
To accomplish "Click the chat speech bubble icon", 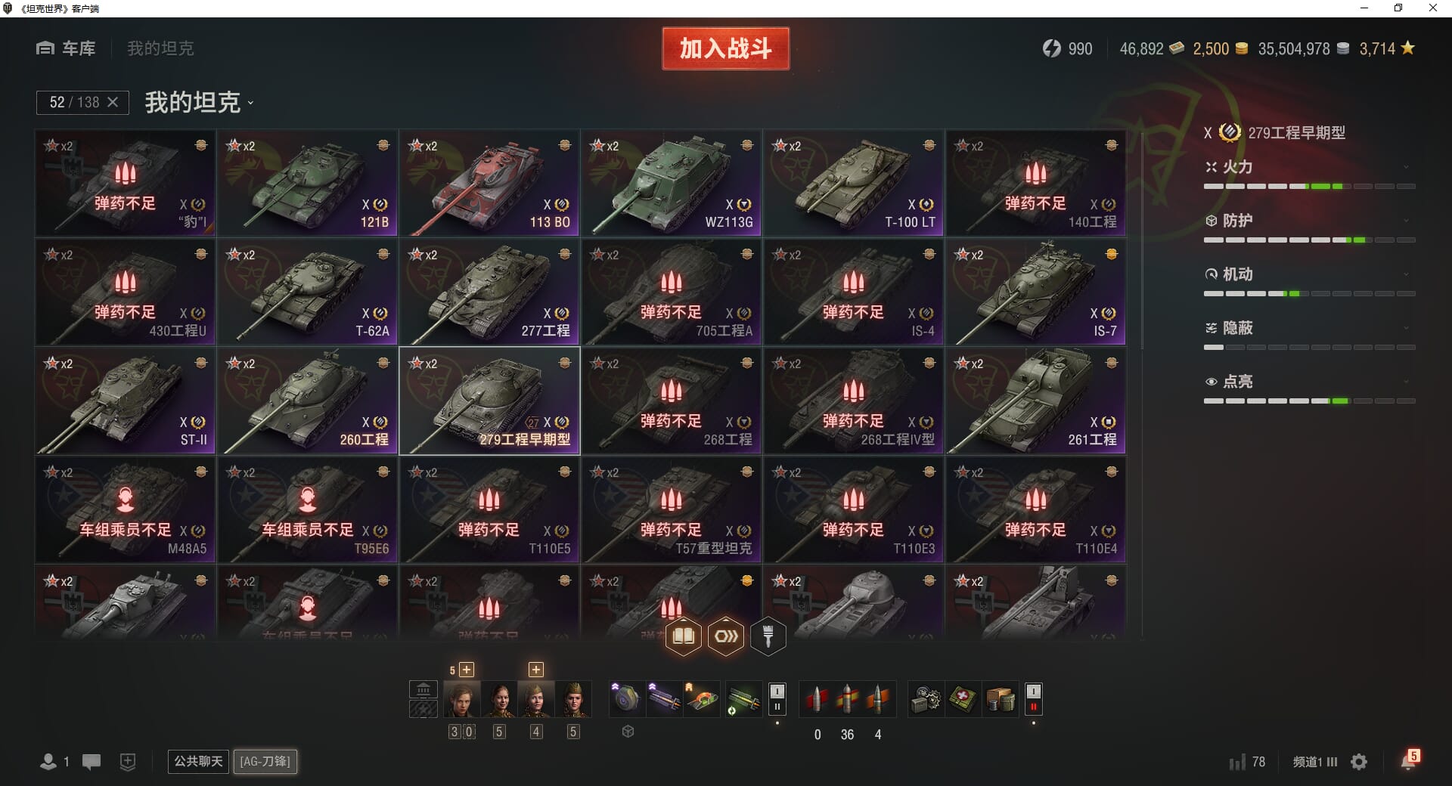I will (92, 762).
